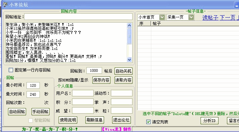The width and height of the screenshot is (239, 132).
Task: Click the 回帖地址 address input field
Action: (x=78, y=17)
